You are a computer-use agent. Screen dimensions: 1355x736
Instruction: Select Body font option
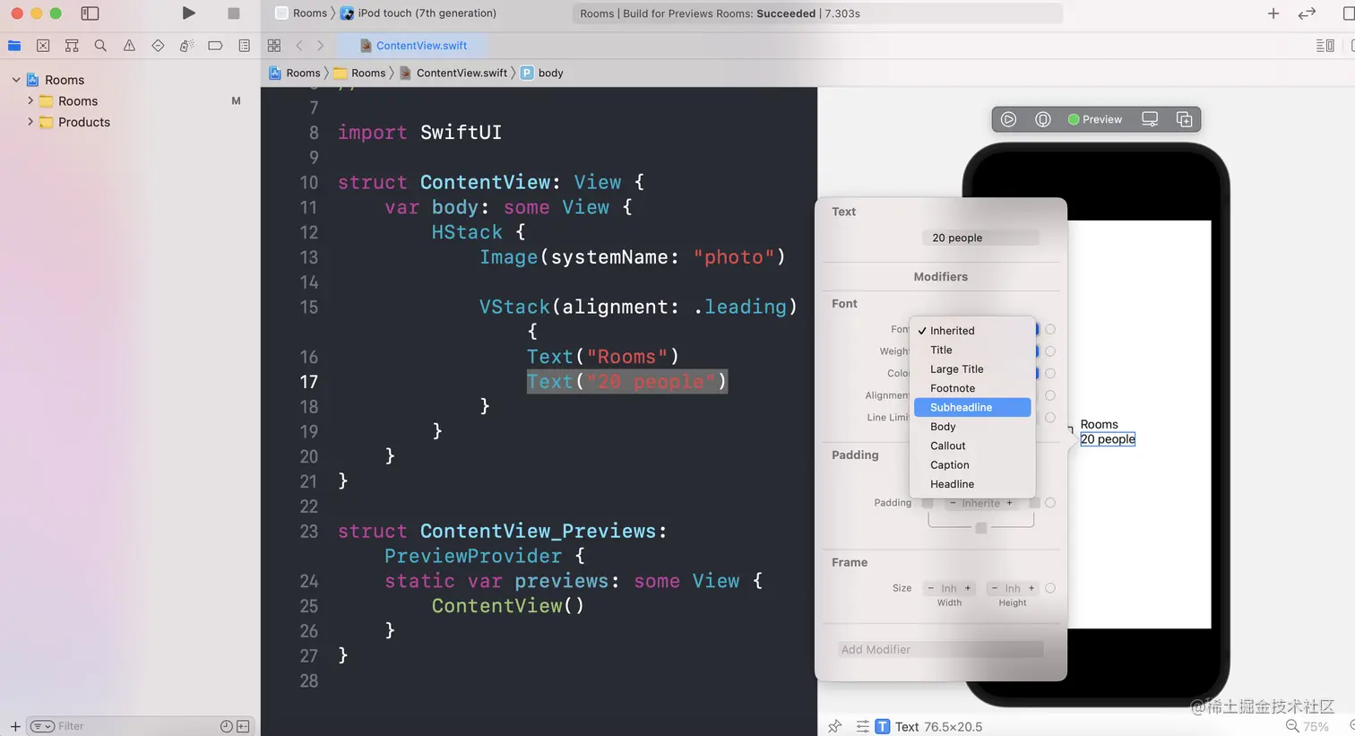pos(972,427)
